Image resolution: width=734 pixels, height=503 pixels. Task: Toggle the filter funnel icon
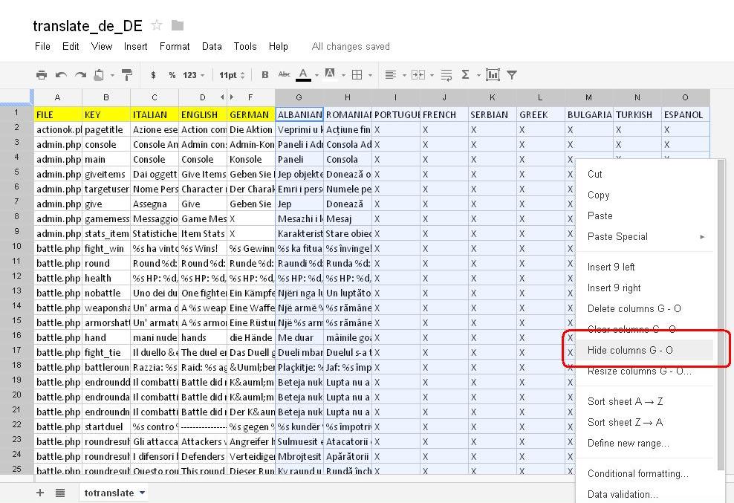click(512, 75)
